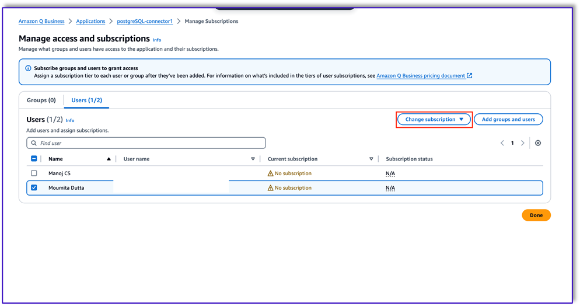Click No subscription text in Moumita Dutta row
Viewport: 580px width, 306px height.
293,187
